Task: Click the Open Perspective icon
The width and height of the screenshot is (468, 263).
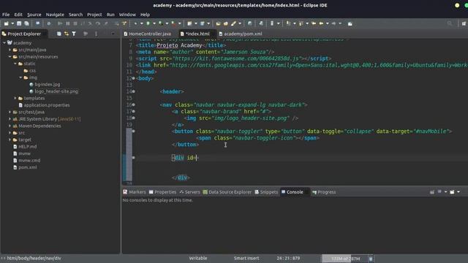Action: pyautogui.click(x=464, y=23)
